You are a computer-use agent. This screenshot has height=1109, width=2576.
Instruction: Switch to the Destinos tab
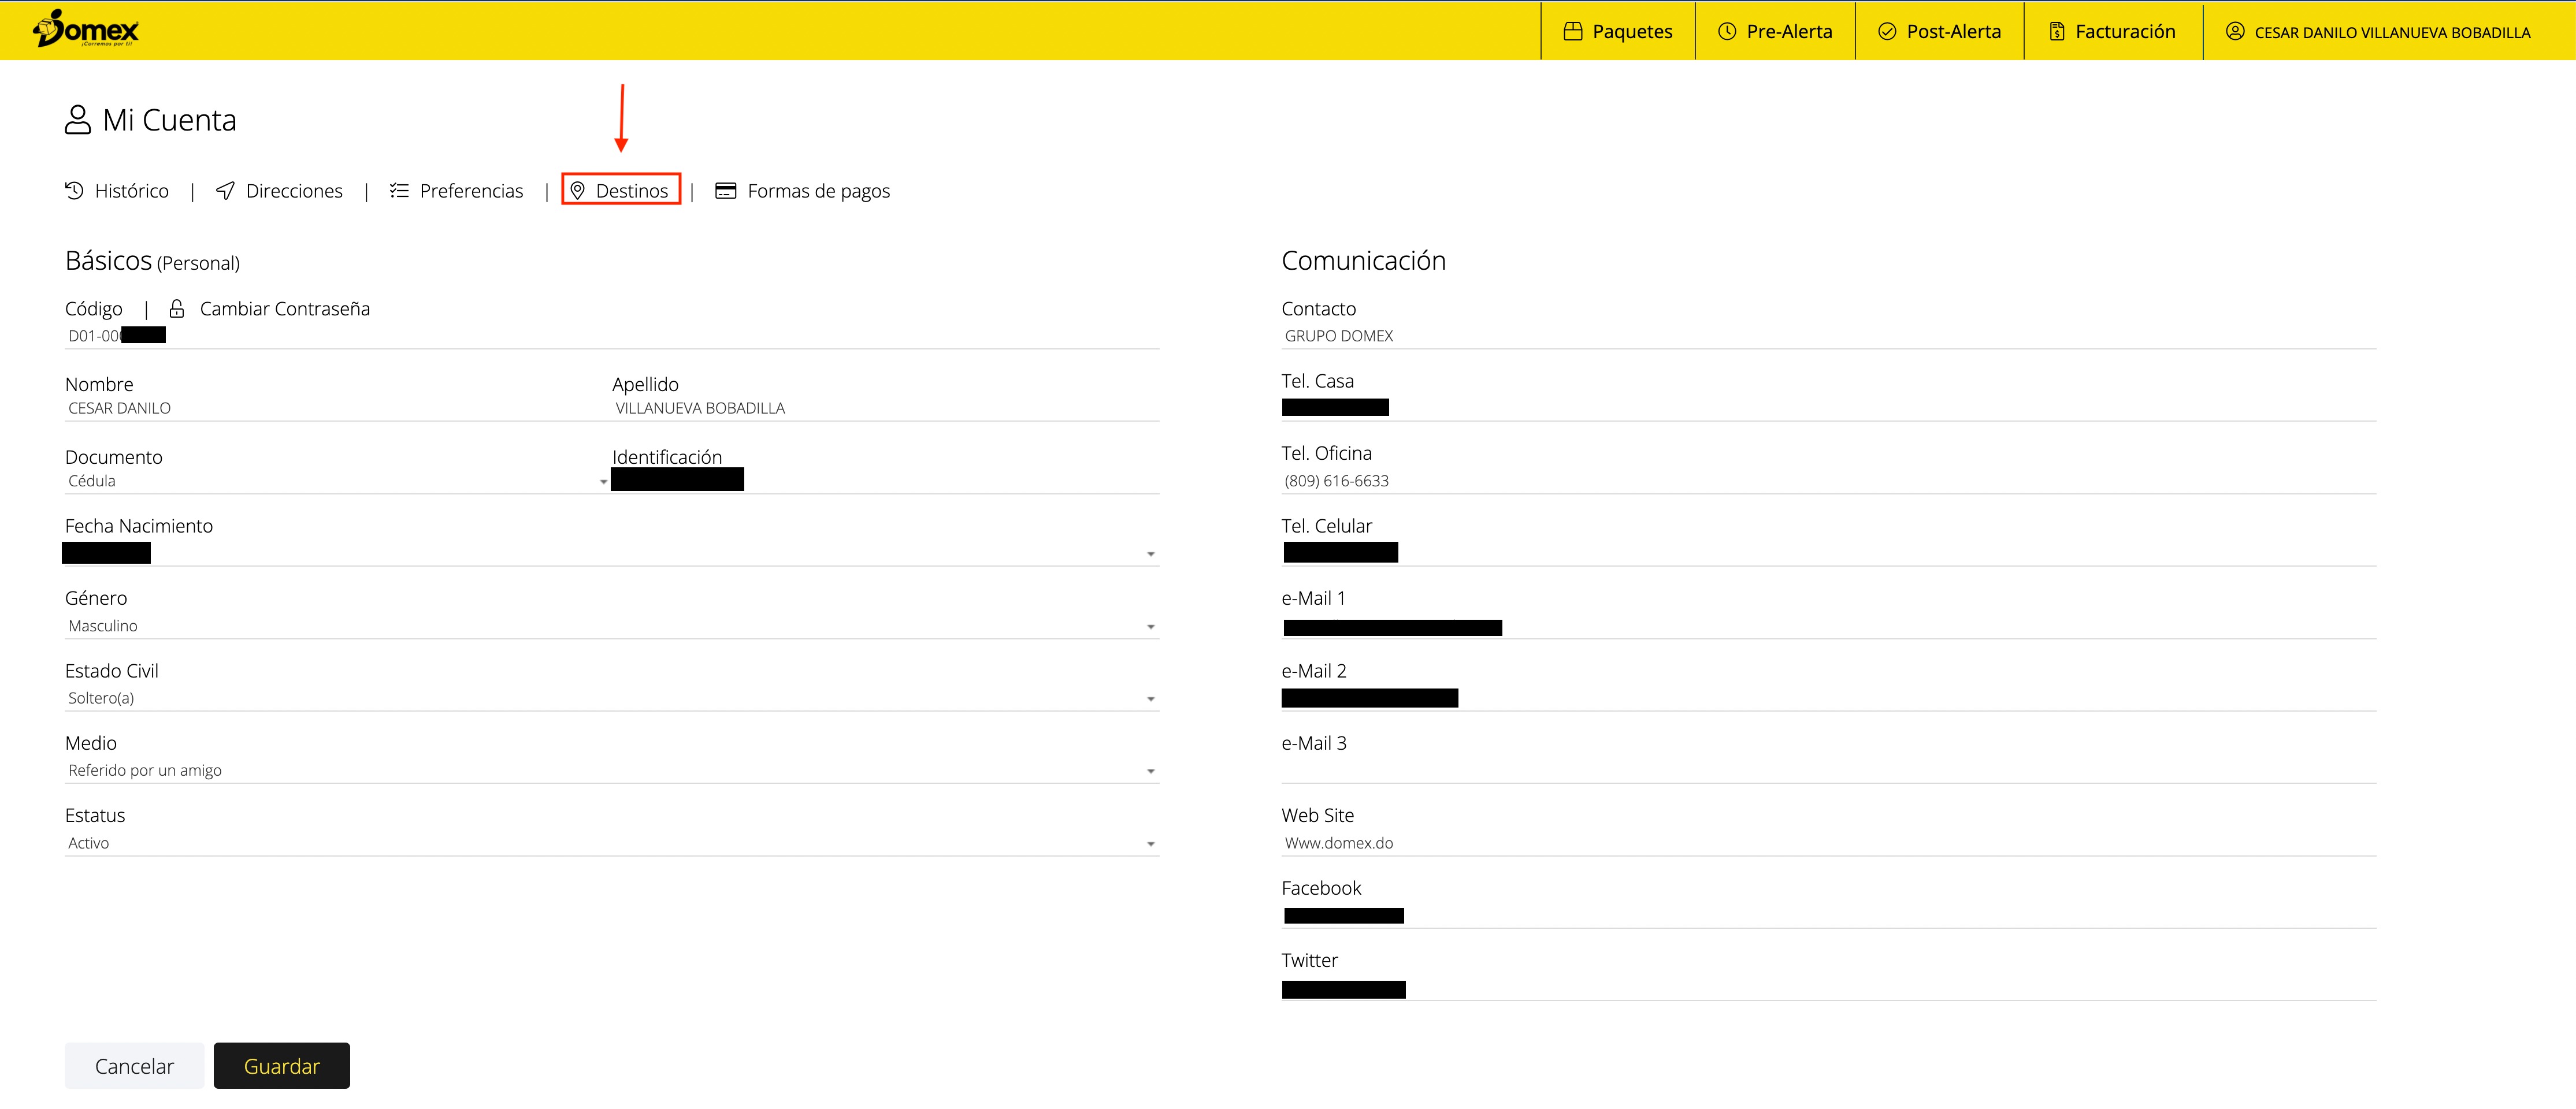pos(621,190)
